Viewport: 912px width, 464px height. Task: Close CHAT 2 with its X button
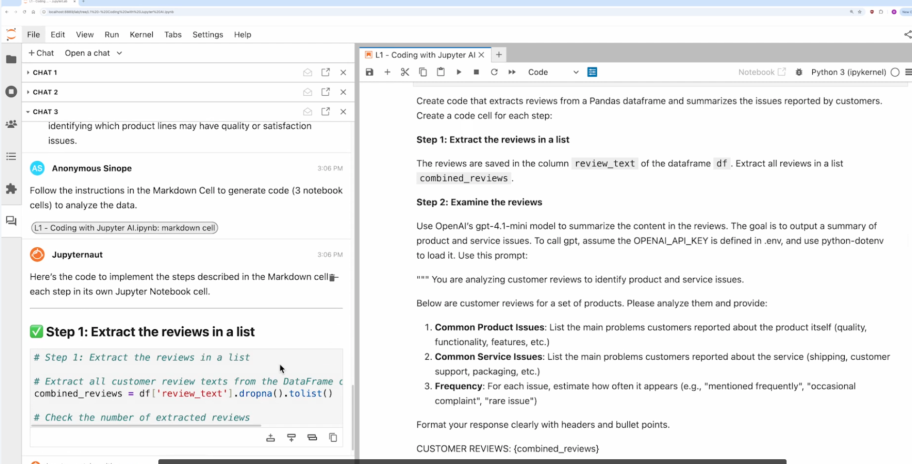click(343, 92)
